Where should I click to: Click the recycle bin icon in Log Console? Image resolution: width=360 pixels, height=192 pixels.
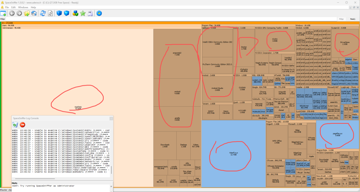(15, 124)
